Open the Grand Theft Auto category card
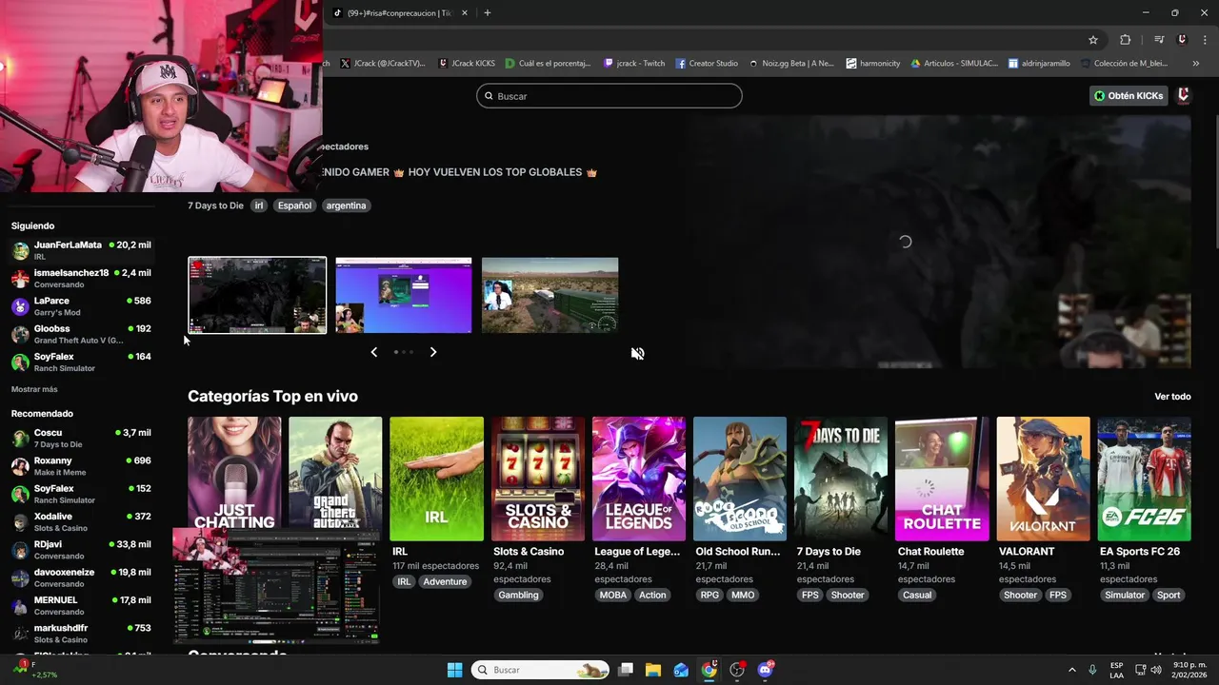The width and height of the screenshot is (1219, 685). pos(335,473)
